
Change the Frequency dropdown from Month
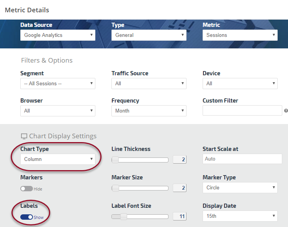click(x=149, y=111)
